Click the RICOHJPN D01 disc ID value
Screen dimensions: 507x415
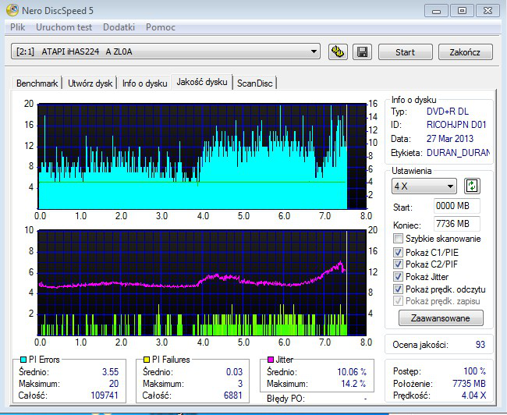[x=456, y=125]
